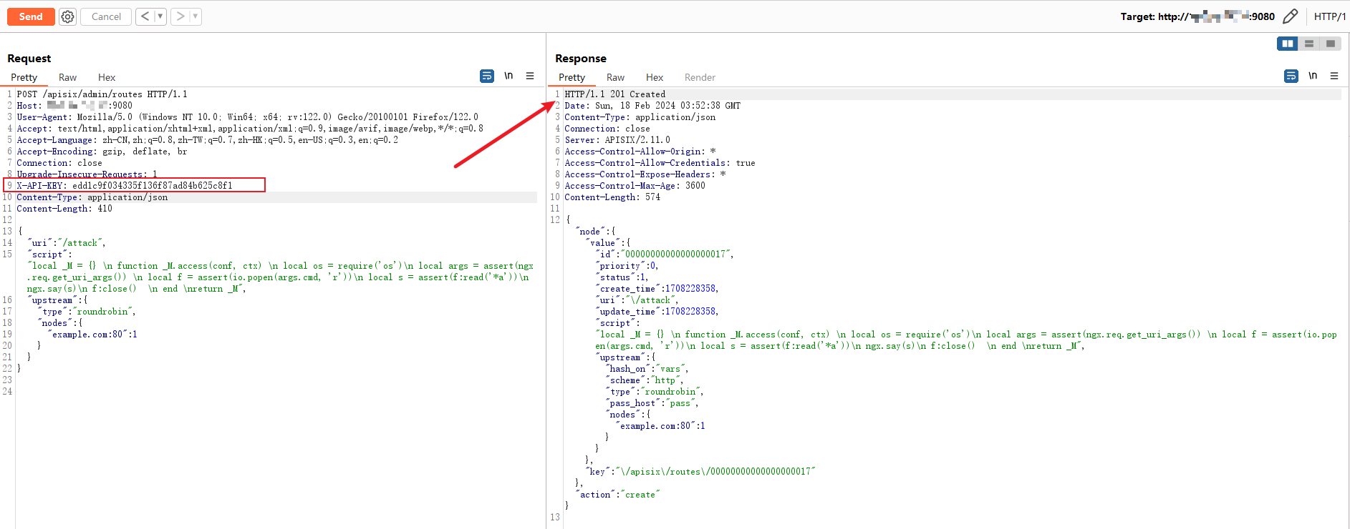Click the HTTP/1 protocol label
1350x529 pixels.
tap(1330, 16)
